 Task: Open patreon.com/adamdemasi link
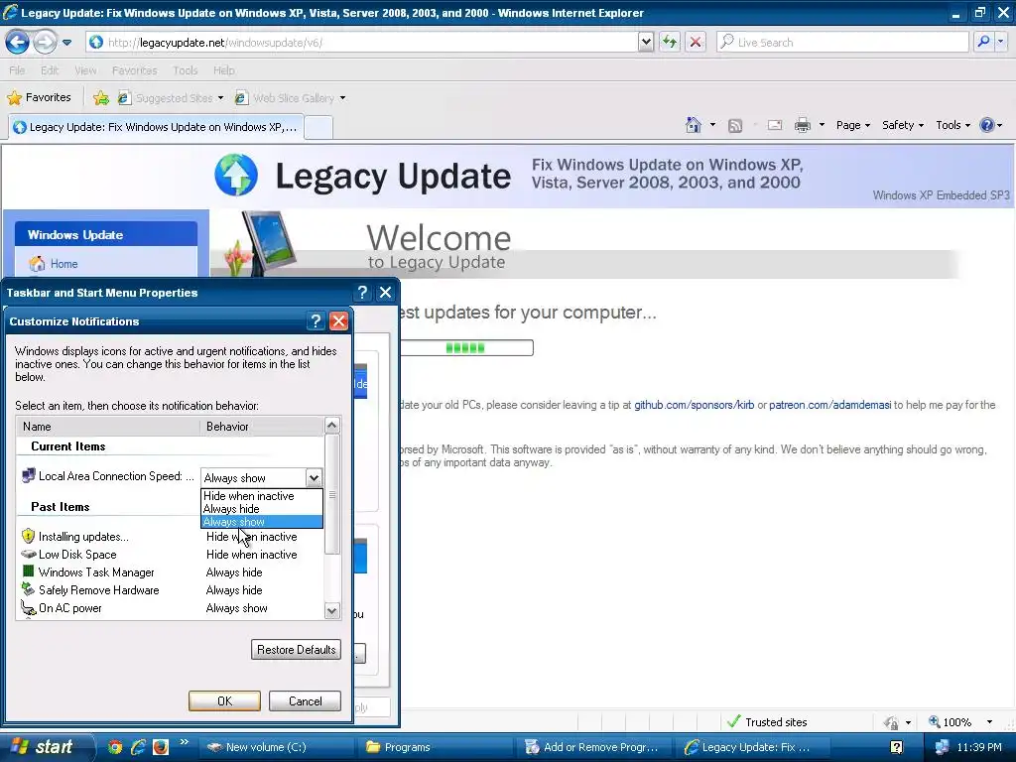point(830,405)
